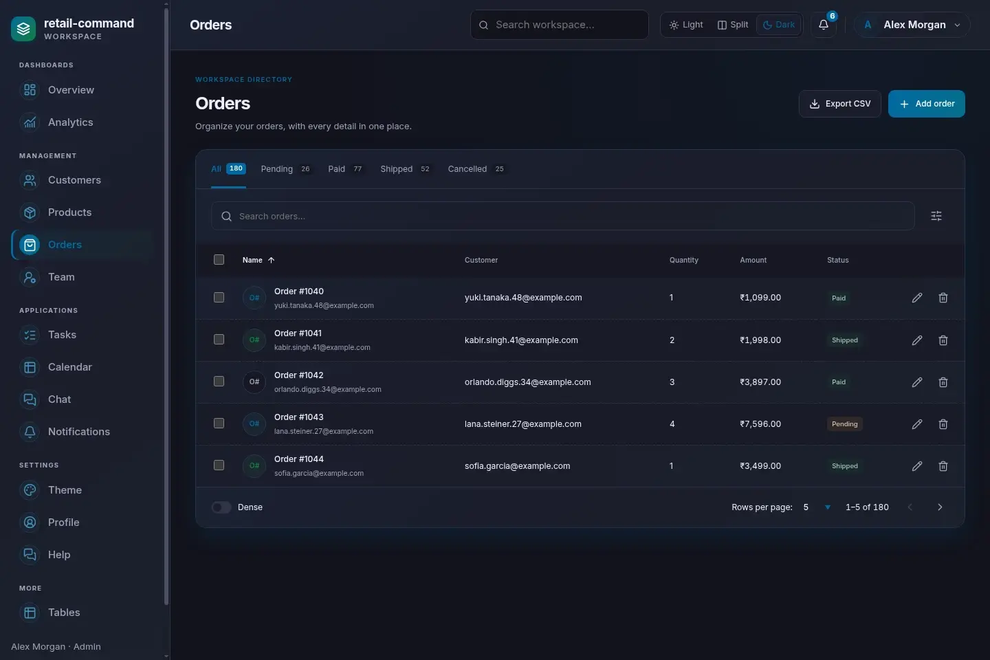Switch to the Pending tab

point(285,169)
